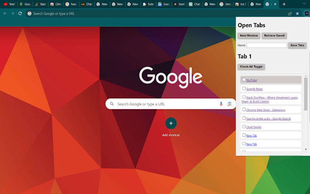This screenshot has width=310, height=194.
Task: Click the Next Window button
Action: point(249,36)
